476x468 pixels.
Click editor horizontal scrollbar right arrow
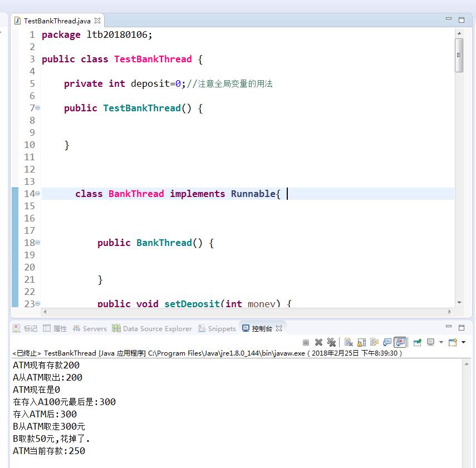pyautogui.click(x=450, y=312)
